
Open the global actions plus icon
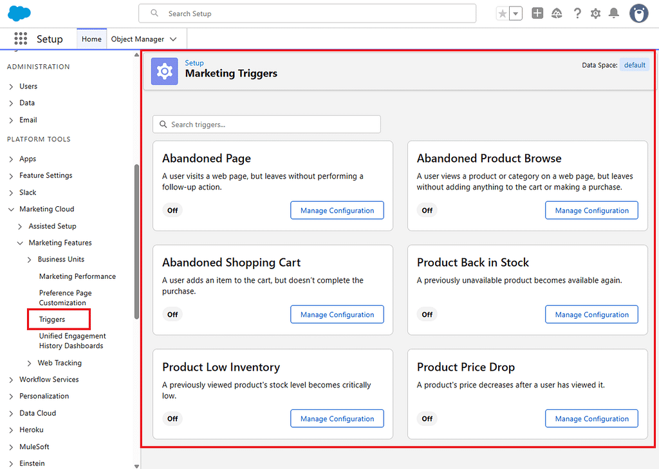click(x=537, y=13)
